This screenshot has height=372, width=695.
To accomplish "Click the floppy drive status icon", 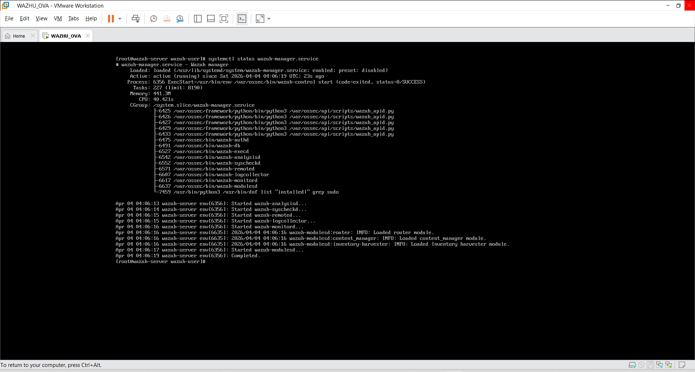I will [650, 365].
